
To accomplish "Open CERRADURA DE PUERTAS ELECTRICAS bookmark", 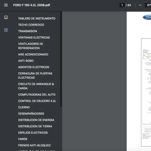I will pyautogui.click(x=35, y=75).
